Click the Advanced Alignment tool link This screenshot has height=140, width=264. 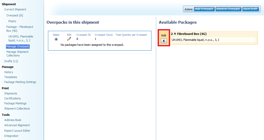coord(17,125)
